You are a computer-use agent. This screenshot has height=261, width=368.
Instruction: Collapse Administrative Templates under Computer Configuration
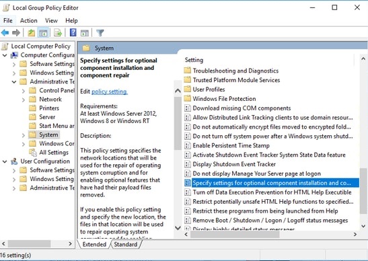(x=14, y=82)
